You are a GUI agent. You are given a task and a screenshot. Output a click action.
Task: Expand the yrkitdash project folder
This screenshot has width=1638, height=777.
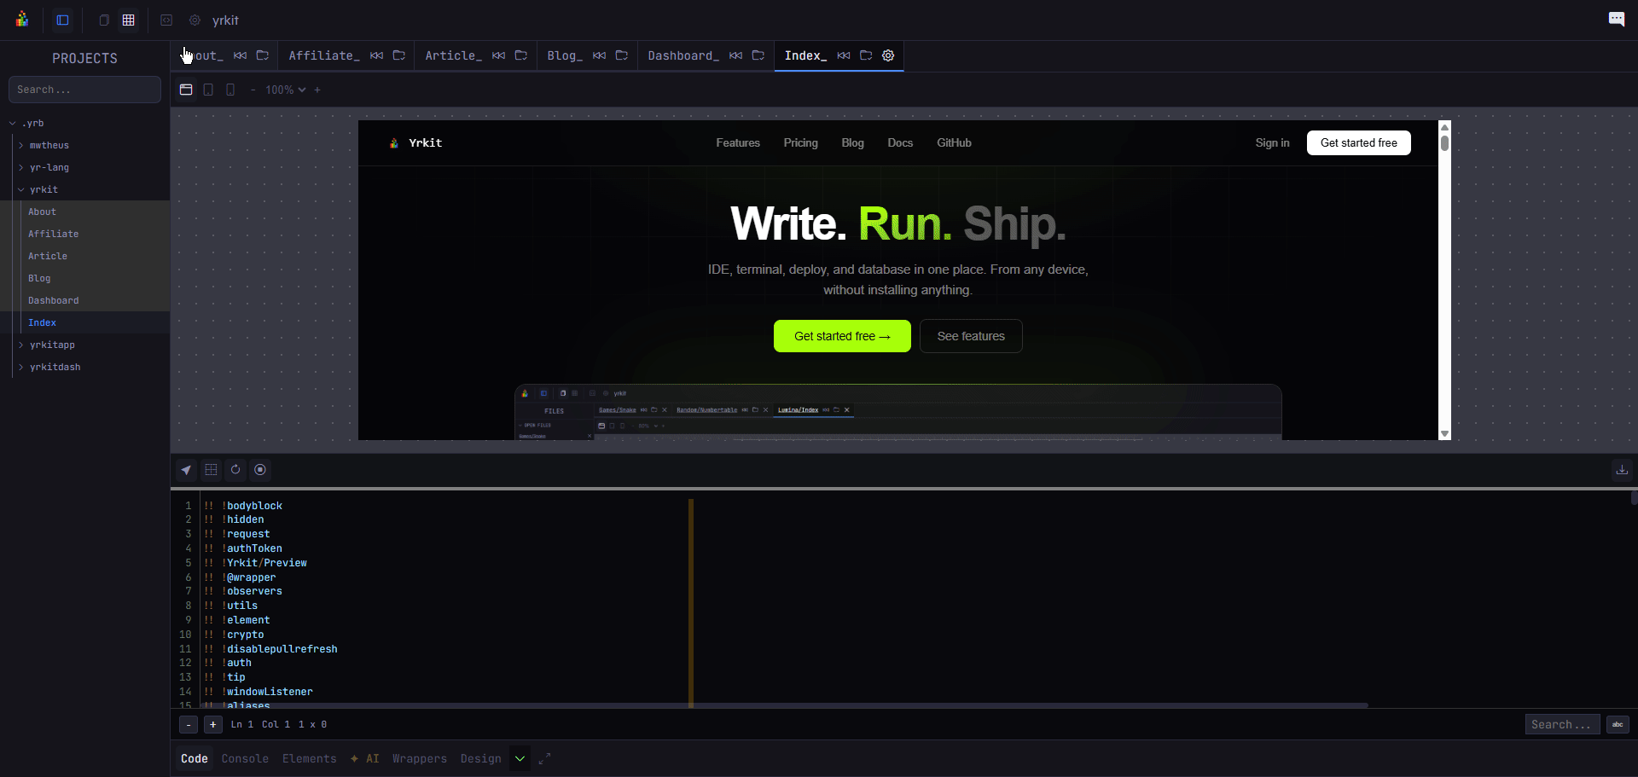click(x=21, y=368)
